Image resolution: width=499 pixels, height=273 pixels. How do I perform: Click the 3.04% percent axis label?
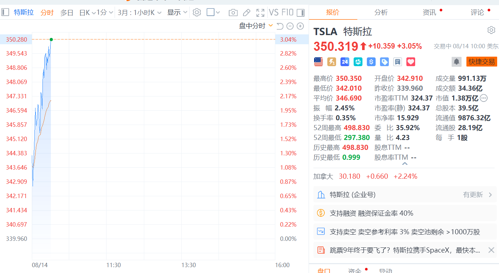click(288, 39)
